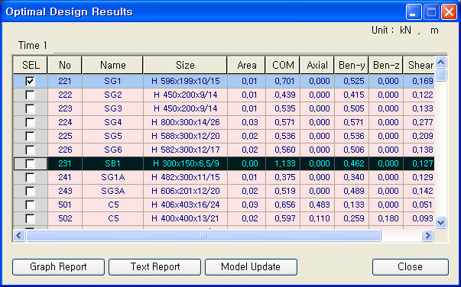Select the checkbox in row 224 SG4
This screenshot has width=461, height=287.
[30, 122]
